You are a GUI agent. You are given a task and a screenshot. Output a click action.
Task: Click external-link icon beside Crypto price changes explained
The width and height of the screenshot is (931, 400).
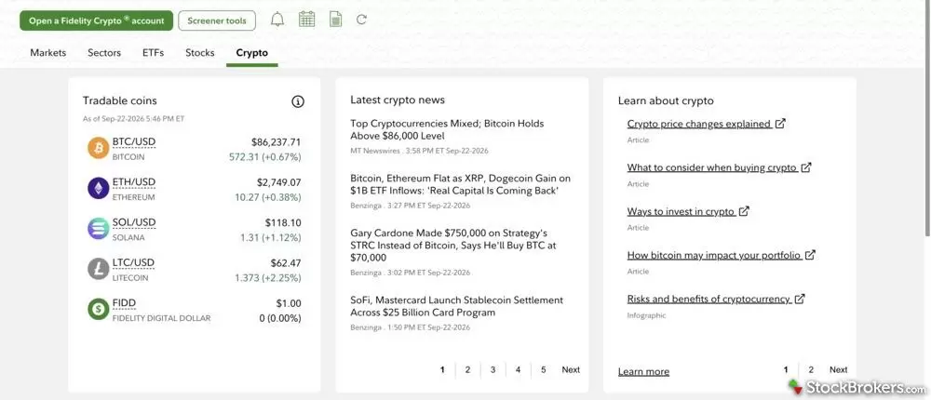click(781, 124)
